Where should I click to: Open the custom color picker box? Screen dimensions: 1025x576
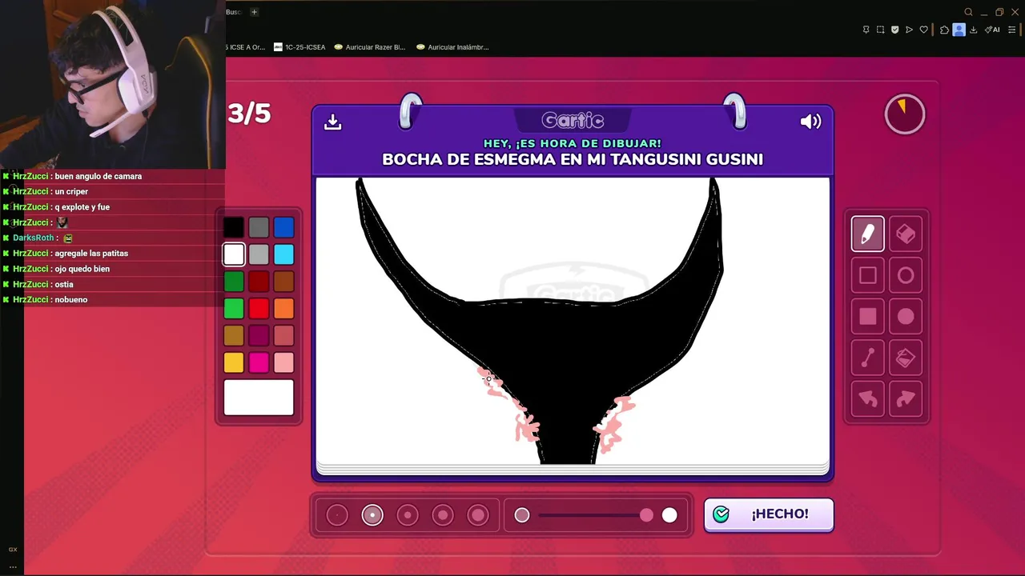[259, 398]
